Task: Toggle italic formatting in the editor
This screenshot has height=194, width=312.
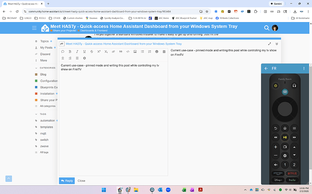Action: coord(77,52)
